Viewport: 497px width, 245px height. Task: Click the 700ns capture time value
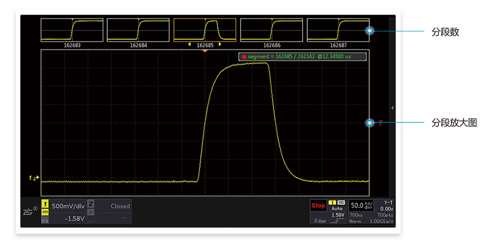point(356,215)
